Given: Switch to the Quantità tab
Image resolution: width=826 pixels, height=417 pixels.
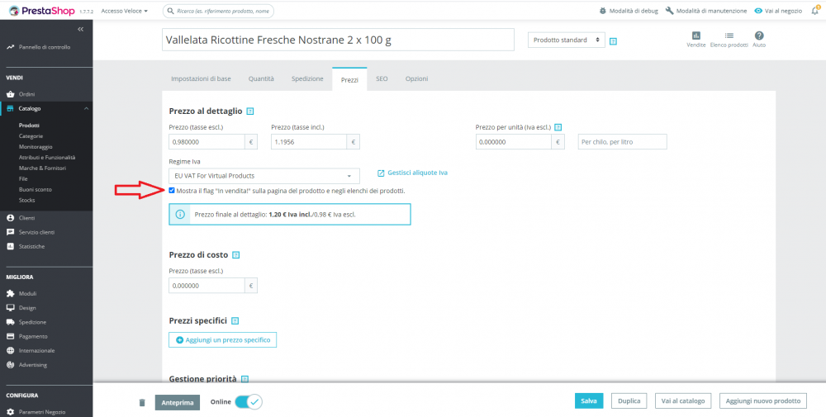Looking at the screenshot, I should 261,78.
